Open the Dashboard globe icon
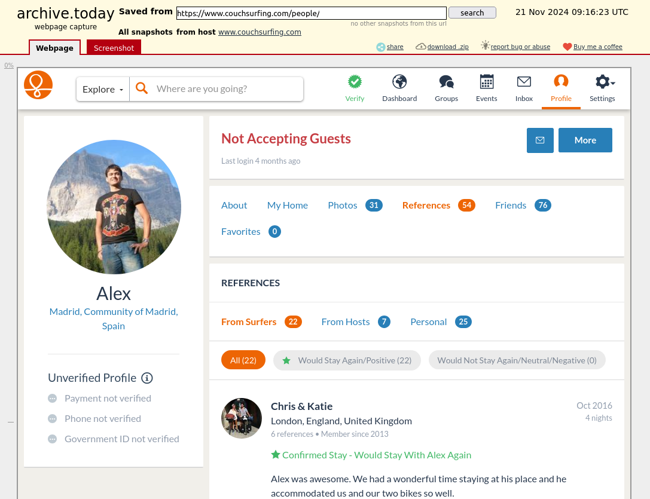The image size is (650, 499). [399, 82]
